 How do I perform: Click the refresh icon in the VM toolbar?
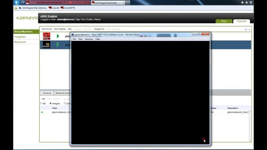point(246,30)
